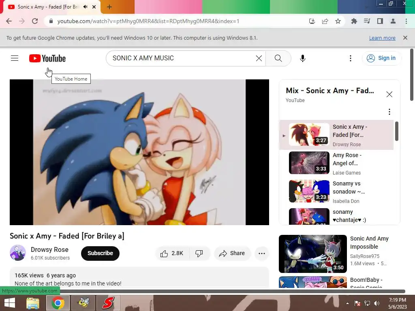Viewport: 415px width, 311px height.
Task: Open Mix playlist three-dot options
Action: pyautogui.click(x=389, y=112)
